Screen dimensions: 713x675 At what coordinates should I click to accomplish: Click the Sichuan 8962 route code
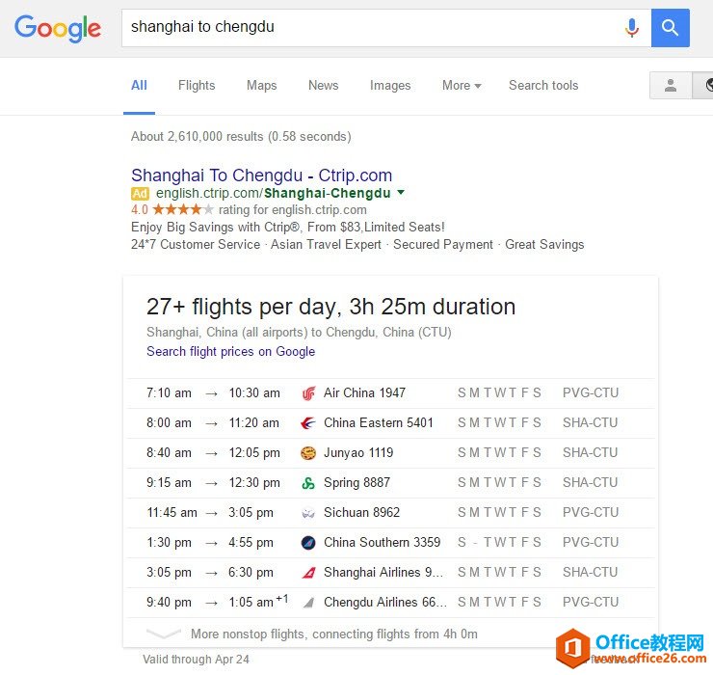[591, 512]
